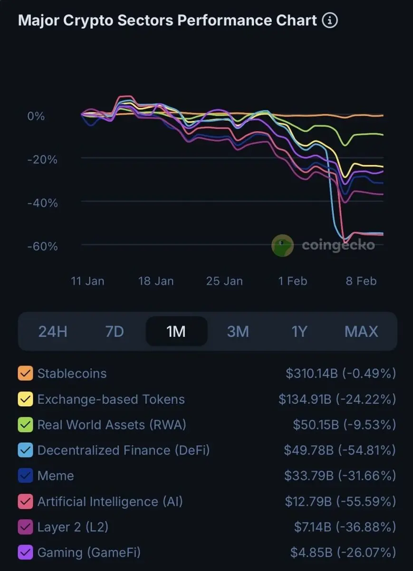Uncheck the Layer 2 (L2) checkbox

(x=25, y=527)
